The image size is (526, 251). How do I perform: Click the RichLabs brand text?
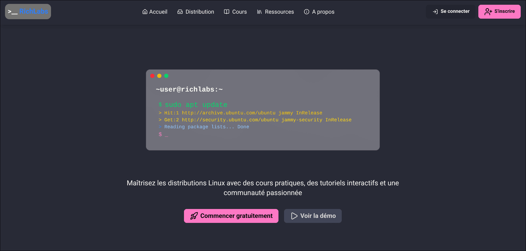pos(34,11)
